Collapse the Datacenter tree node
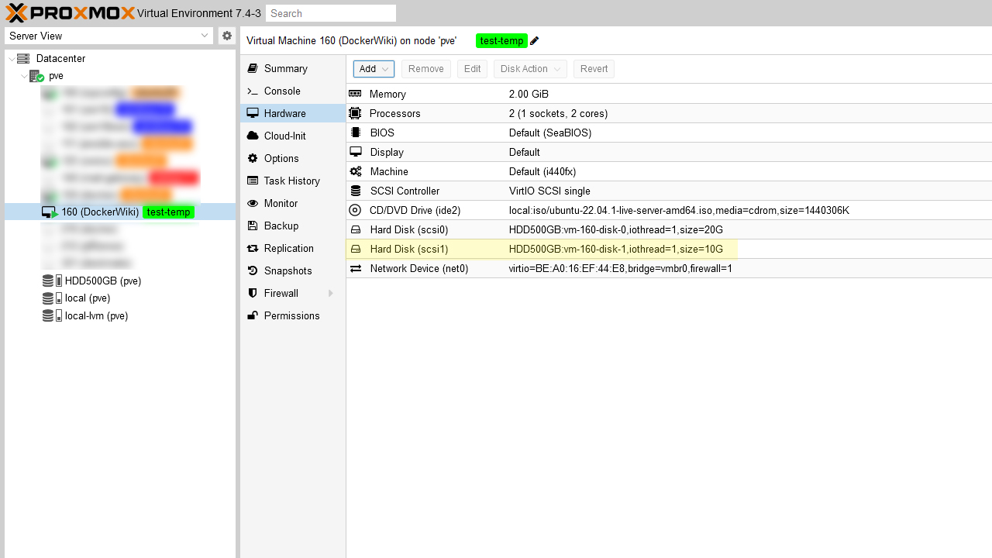992x558 pixels. click(11, 59)
